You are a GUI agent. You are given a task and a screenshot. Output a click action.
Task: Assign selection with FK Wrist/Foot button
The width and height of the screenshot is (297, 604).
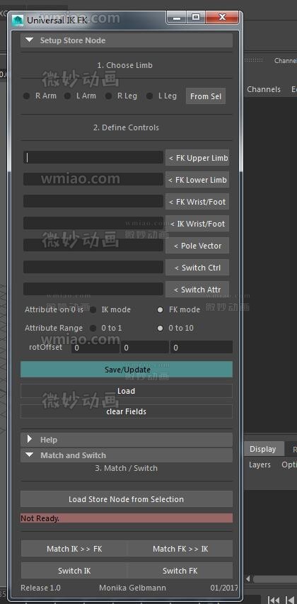pos(197,202)
